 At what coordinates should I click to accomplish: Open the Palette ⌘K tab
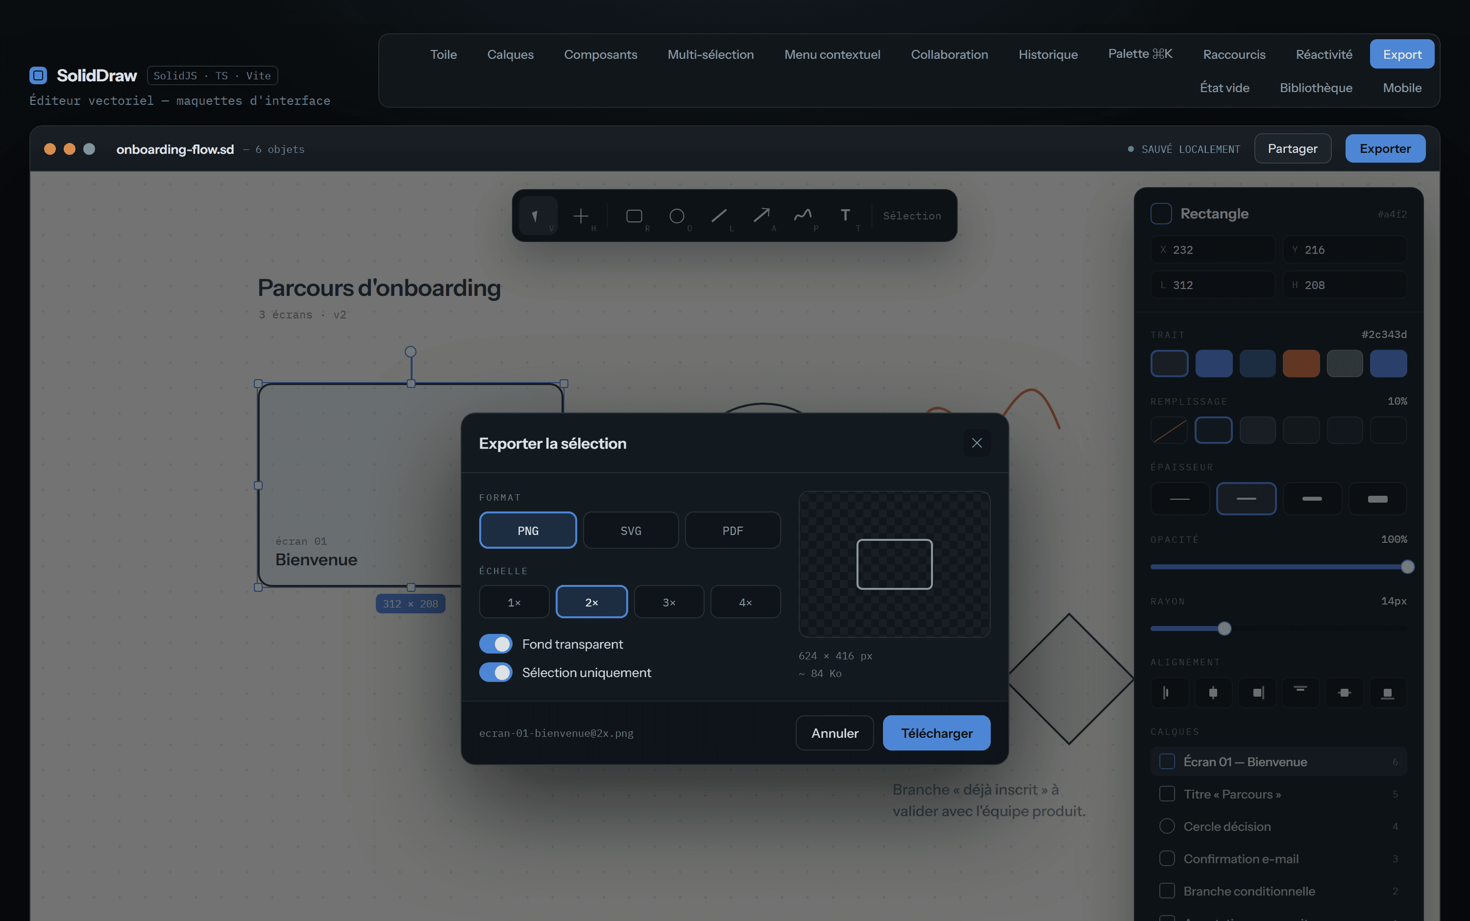[1140, 53]
